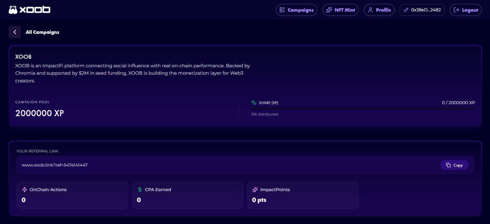Image resolution: width=490 pixels, height=224 pixels.
Task: Go to Profile page
Action: (x=379, y=10)
